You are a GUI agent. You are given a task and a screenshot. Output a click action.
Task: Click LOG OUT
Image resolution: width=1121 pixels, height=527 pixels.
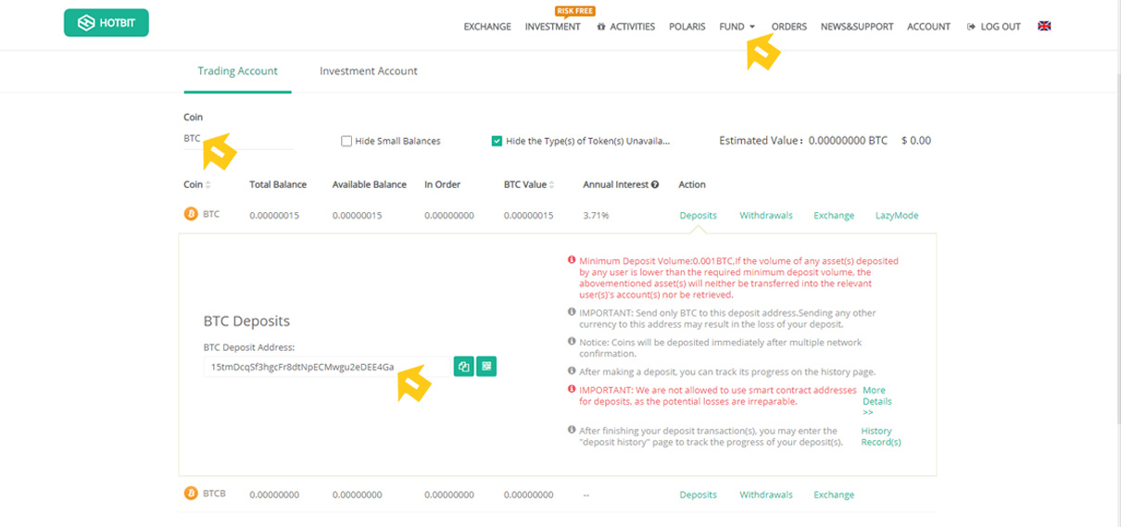tap(994, 26)
